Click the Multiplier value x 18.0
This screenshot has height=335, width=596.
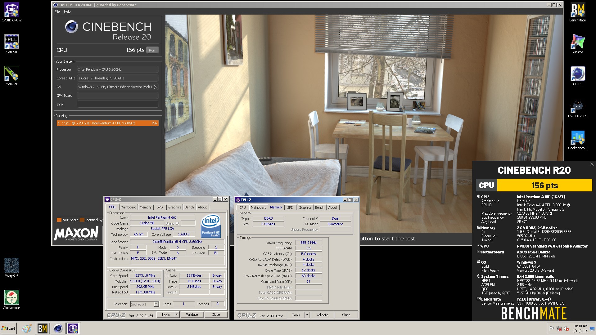tap(145, 281)
